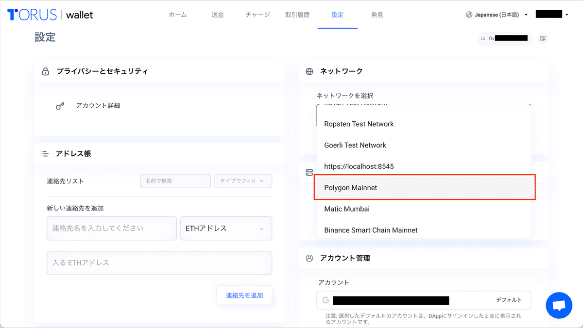Focus the 名前で検索 search field
The image size is (583, 328).
[x=175, y=181]
